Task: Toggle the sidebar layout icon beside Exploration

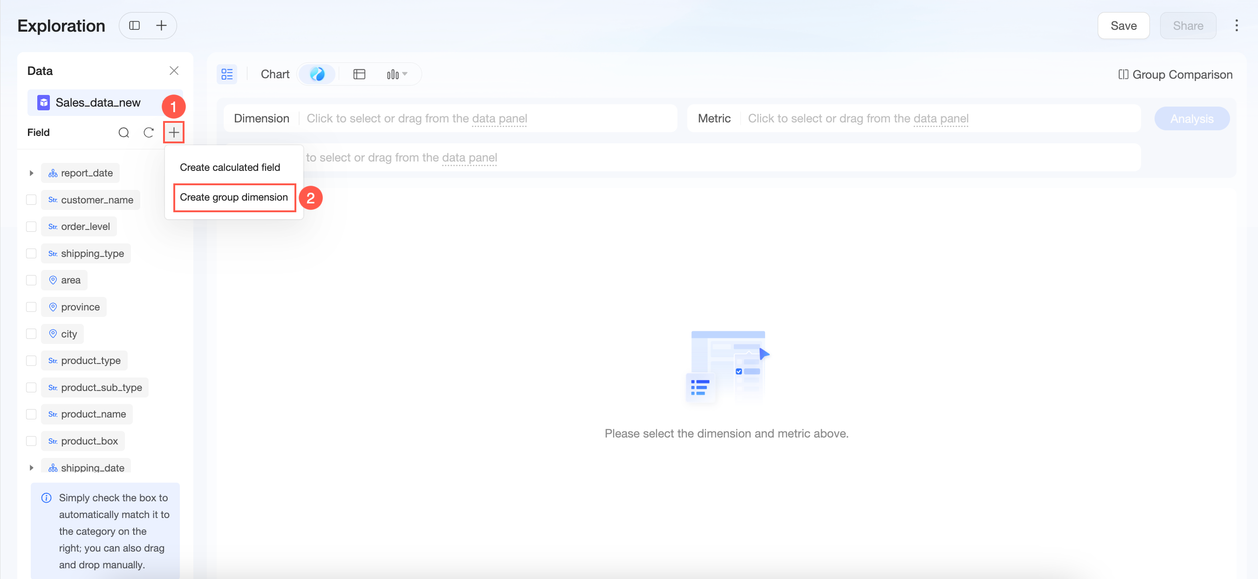Action: [x=134, y=26]
